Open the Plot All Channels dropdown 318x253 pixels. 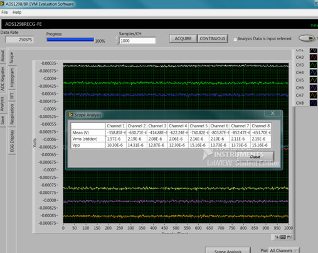click(x=284, y=250)
